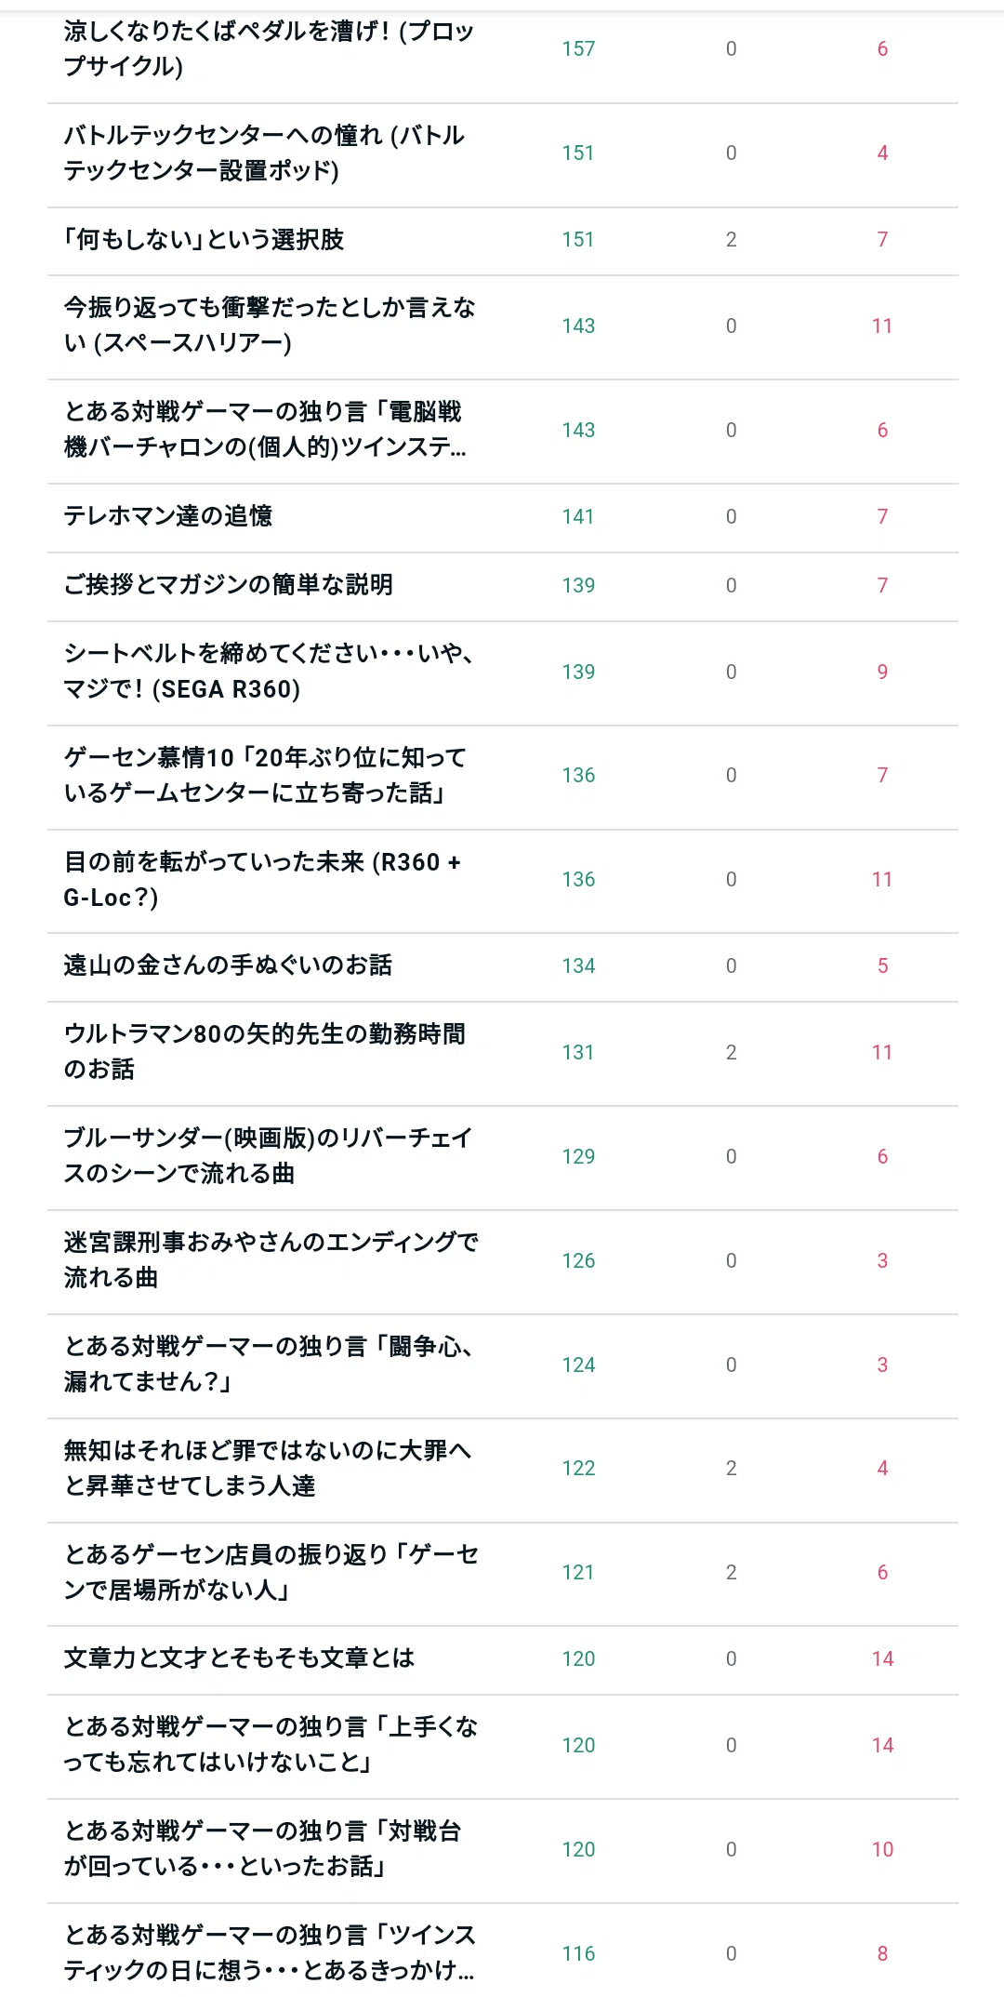Open the ウルトラマン80 矢的先生 article

click(265, 1052)
